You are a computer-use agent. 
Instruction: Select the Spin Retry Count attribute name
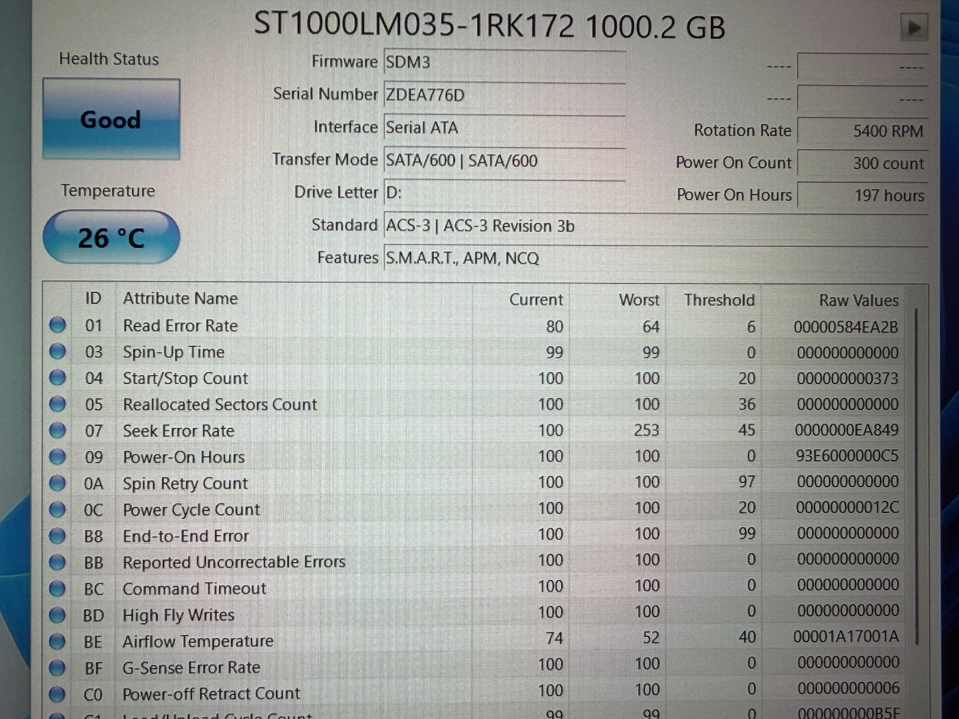pos(185,484)
